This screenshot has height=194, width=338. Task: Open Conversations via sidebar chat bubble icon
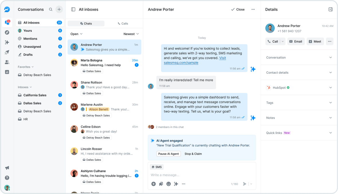pos(7,22)
